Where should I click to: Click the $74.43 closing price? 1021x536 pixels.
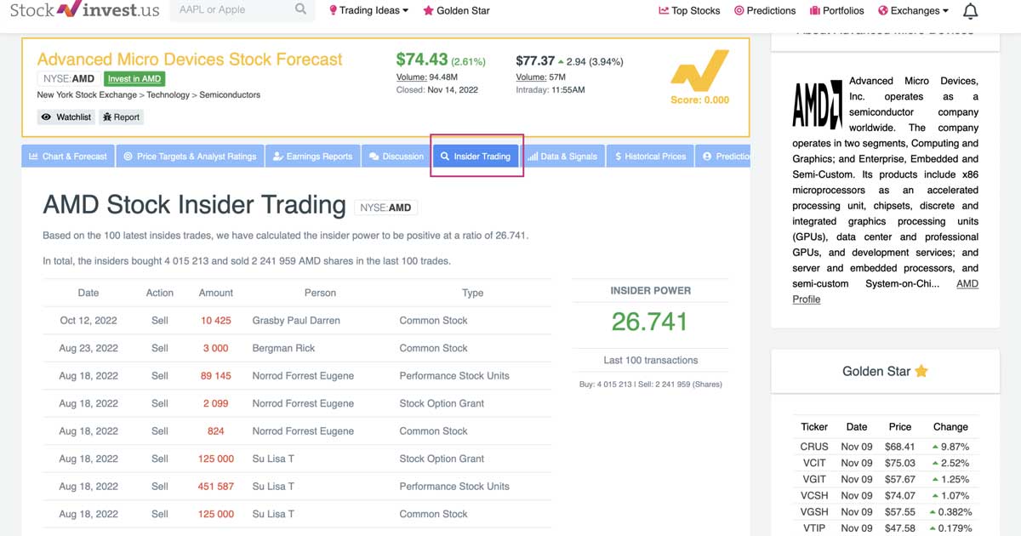tap(422, 60)
